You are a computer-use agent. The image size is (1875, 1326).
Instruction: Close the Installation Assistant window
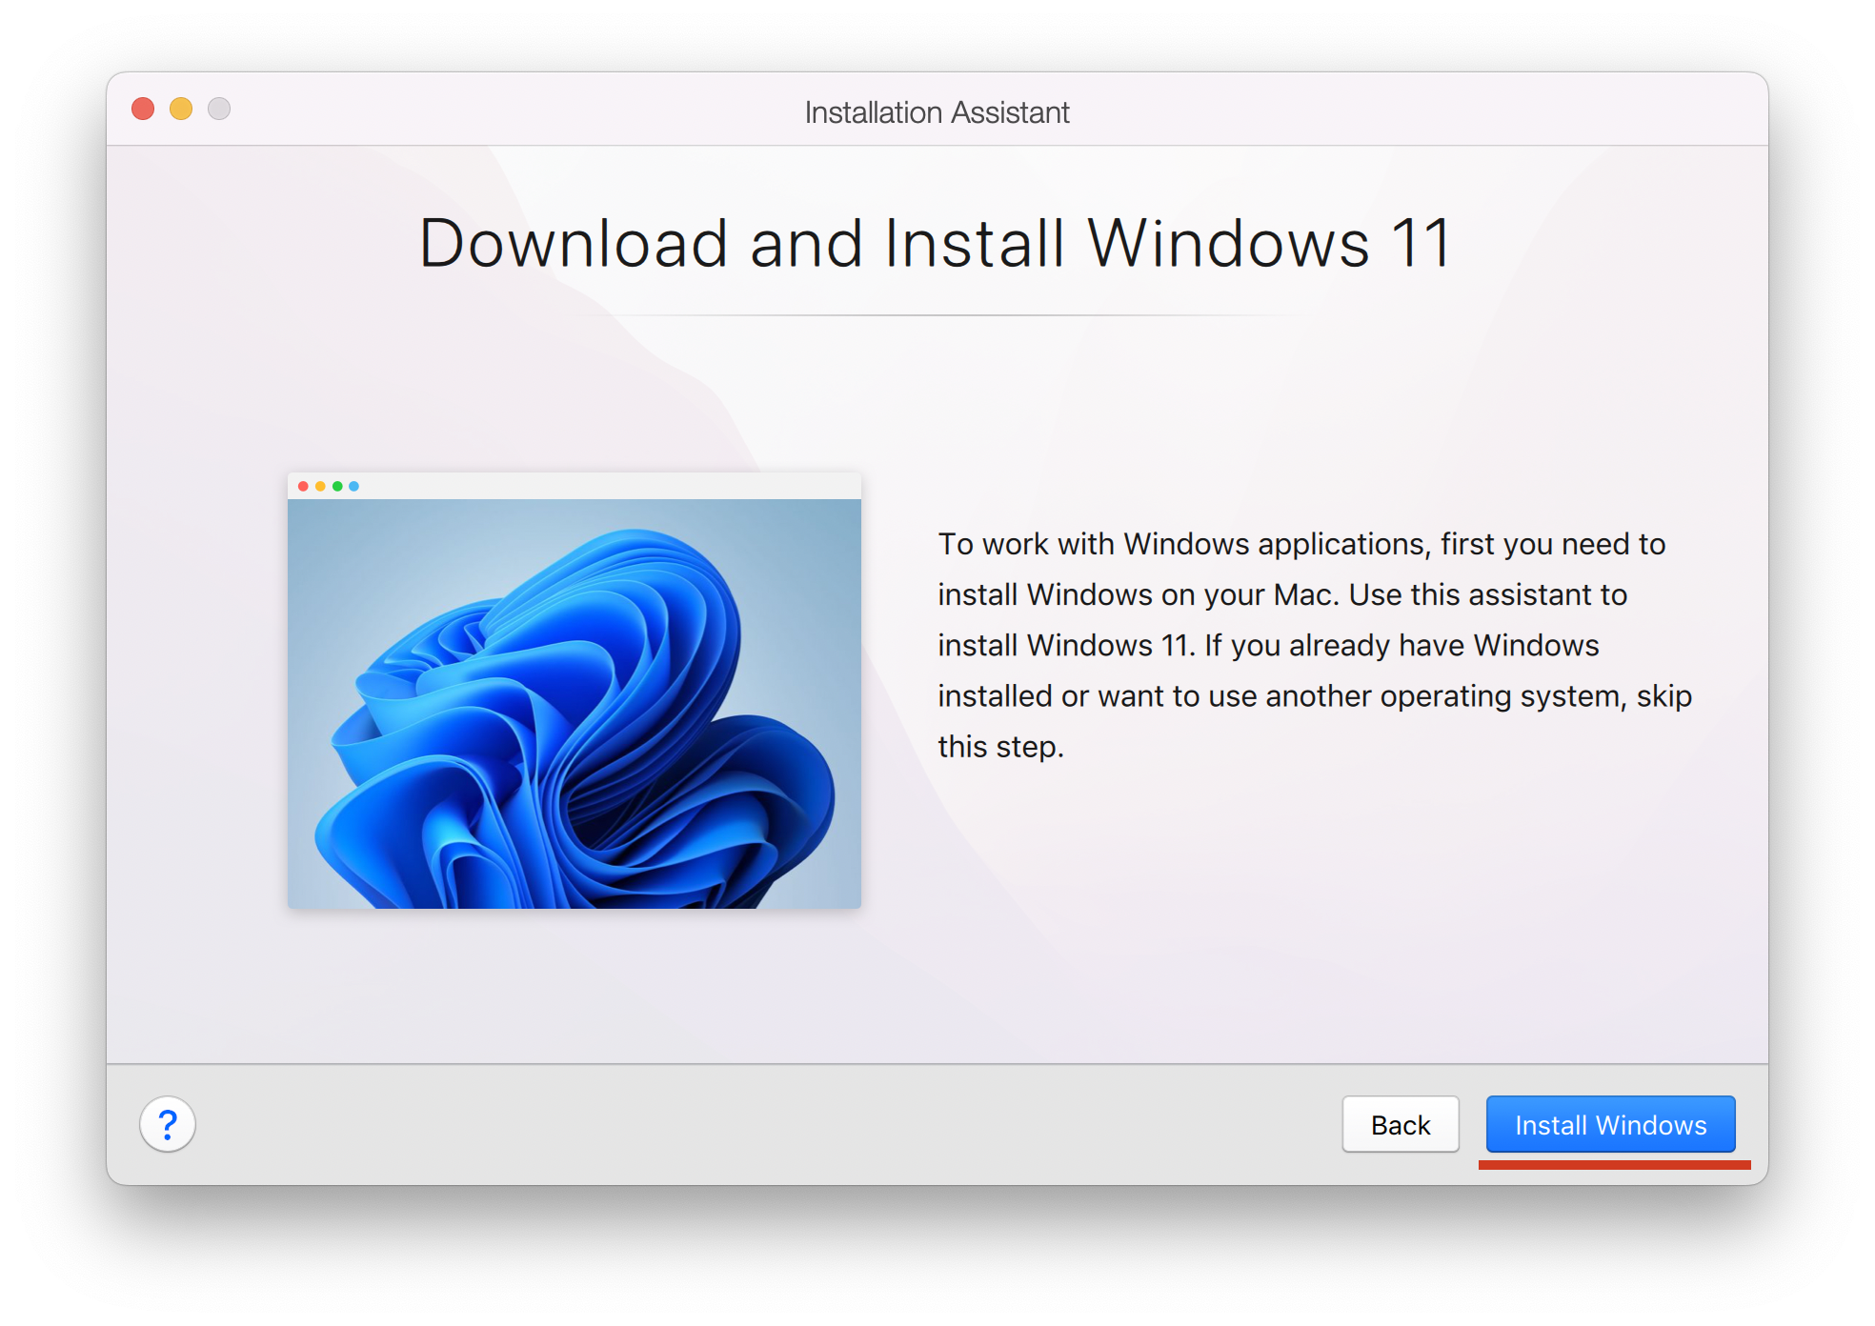click(143, 110)
